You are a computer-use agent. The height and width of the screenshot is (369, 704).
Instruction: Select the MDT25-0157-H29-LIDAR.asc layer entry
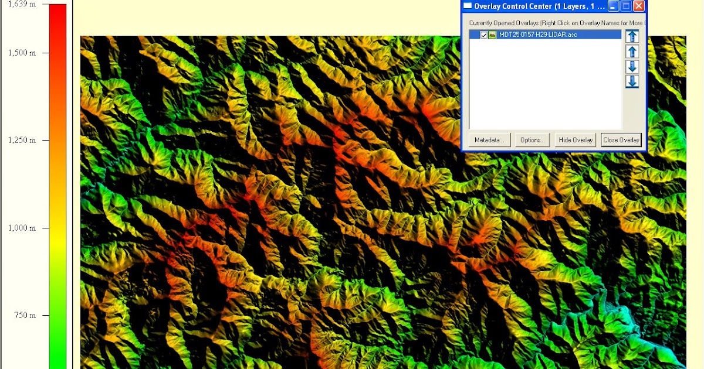pos(540,34)
